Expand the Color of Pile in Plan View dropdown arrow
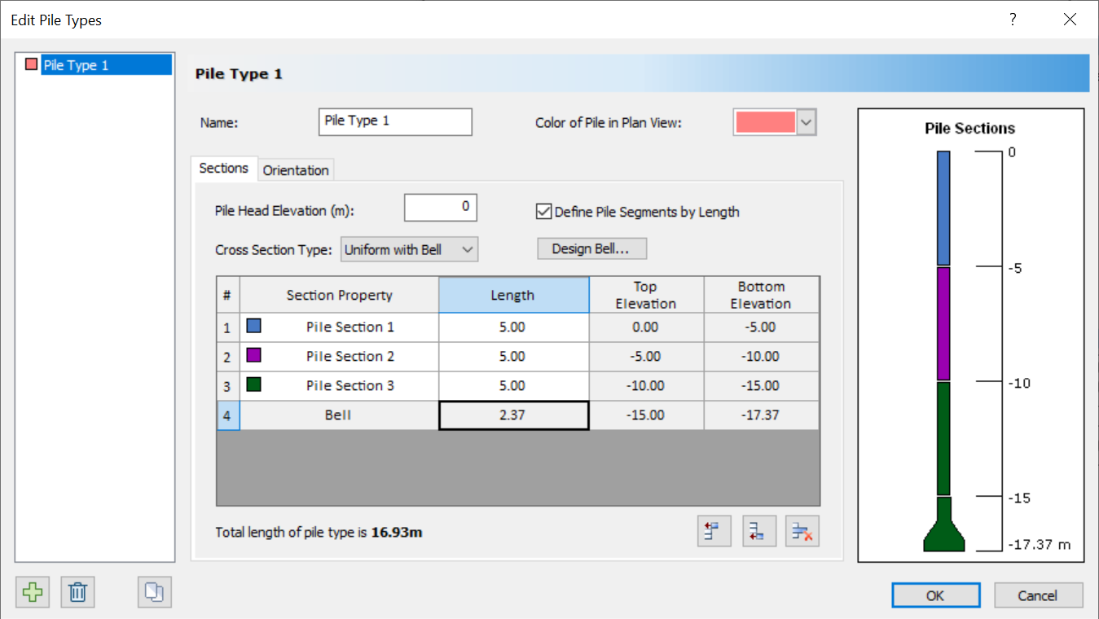This screenshot has width=1099, height=619. pyautogui.click(x=806, y=123)
